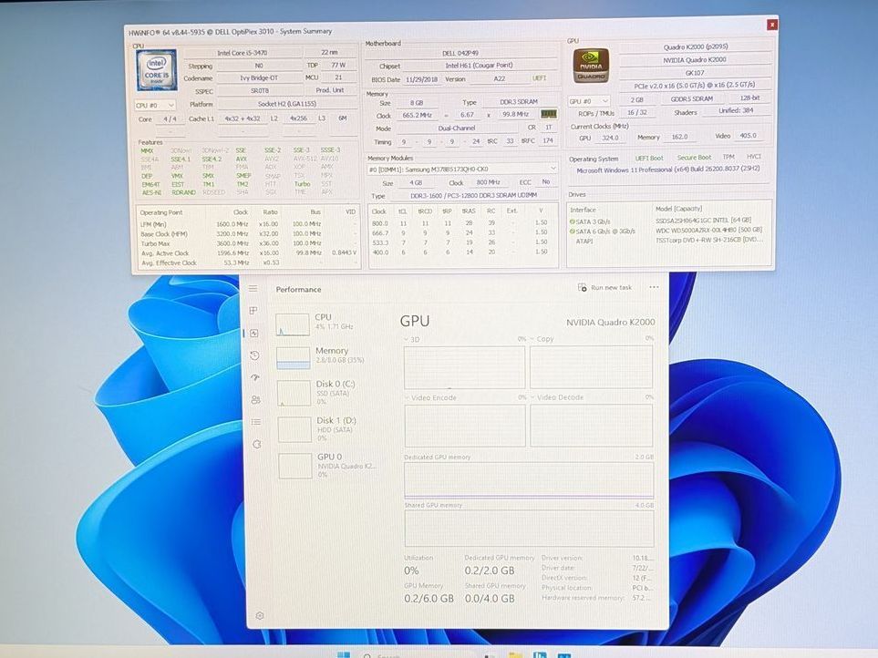
Task: Open the three-dot more options menu
Action: pyautogui.click(x=654, y=288)
